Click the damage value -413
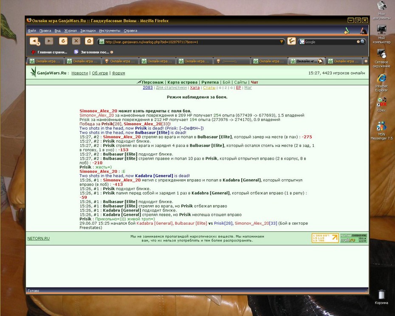 (x=118, y=184)
